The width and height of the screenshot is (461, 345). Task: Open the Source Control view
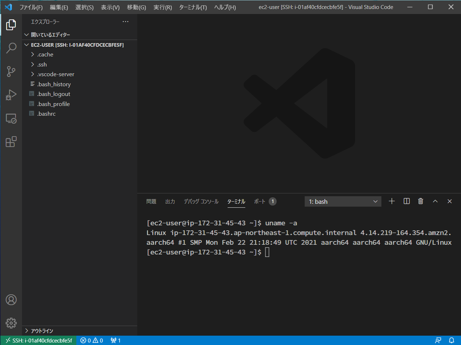[11, 71]
